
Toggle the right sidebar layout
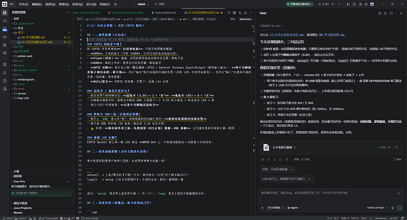[360, 4]
